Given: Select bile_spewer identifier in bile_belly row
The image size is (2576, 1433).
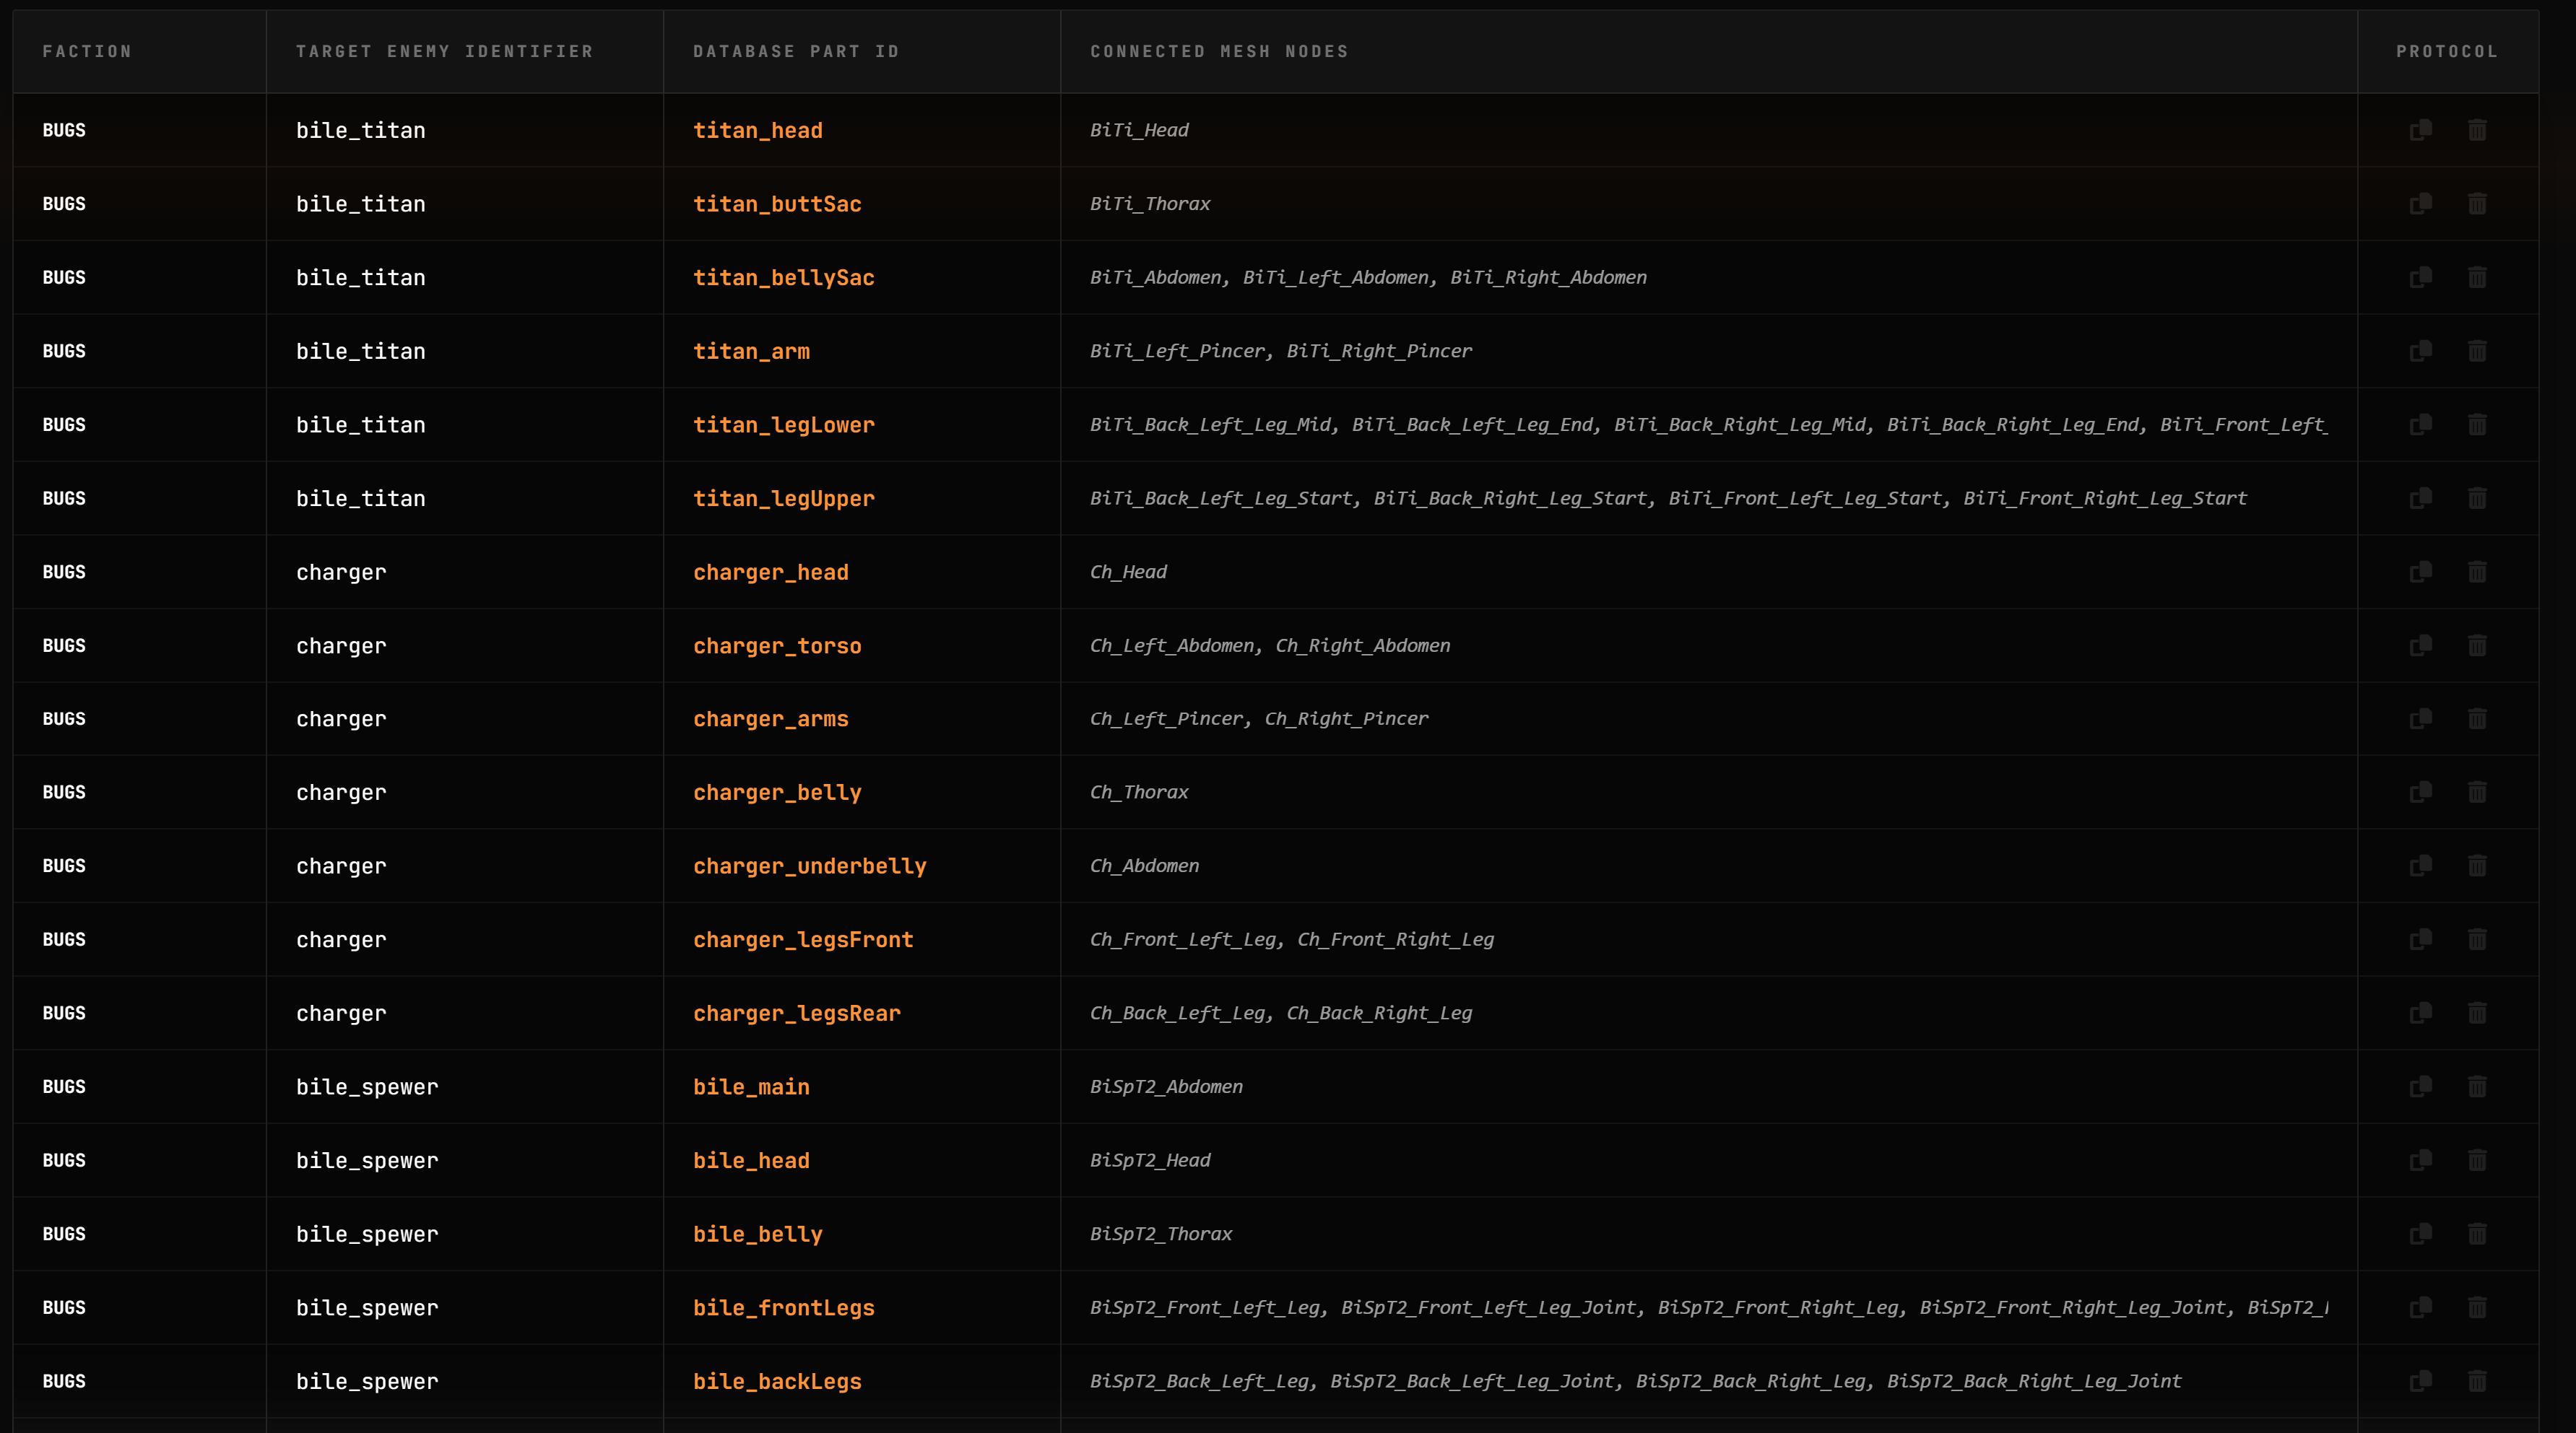Looking at the screenshot, I should [367, 1234].
